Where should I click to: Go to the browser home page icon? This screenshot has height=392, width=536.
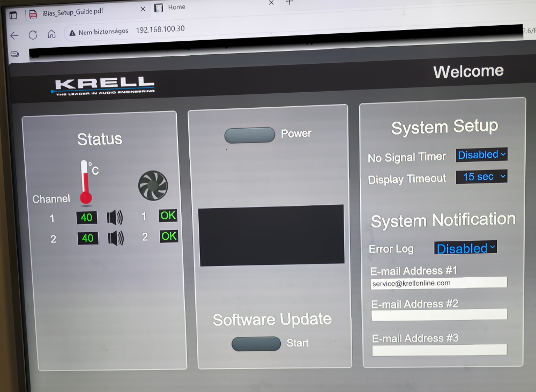[x=51, y=34]
